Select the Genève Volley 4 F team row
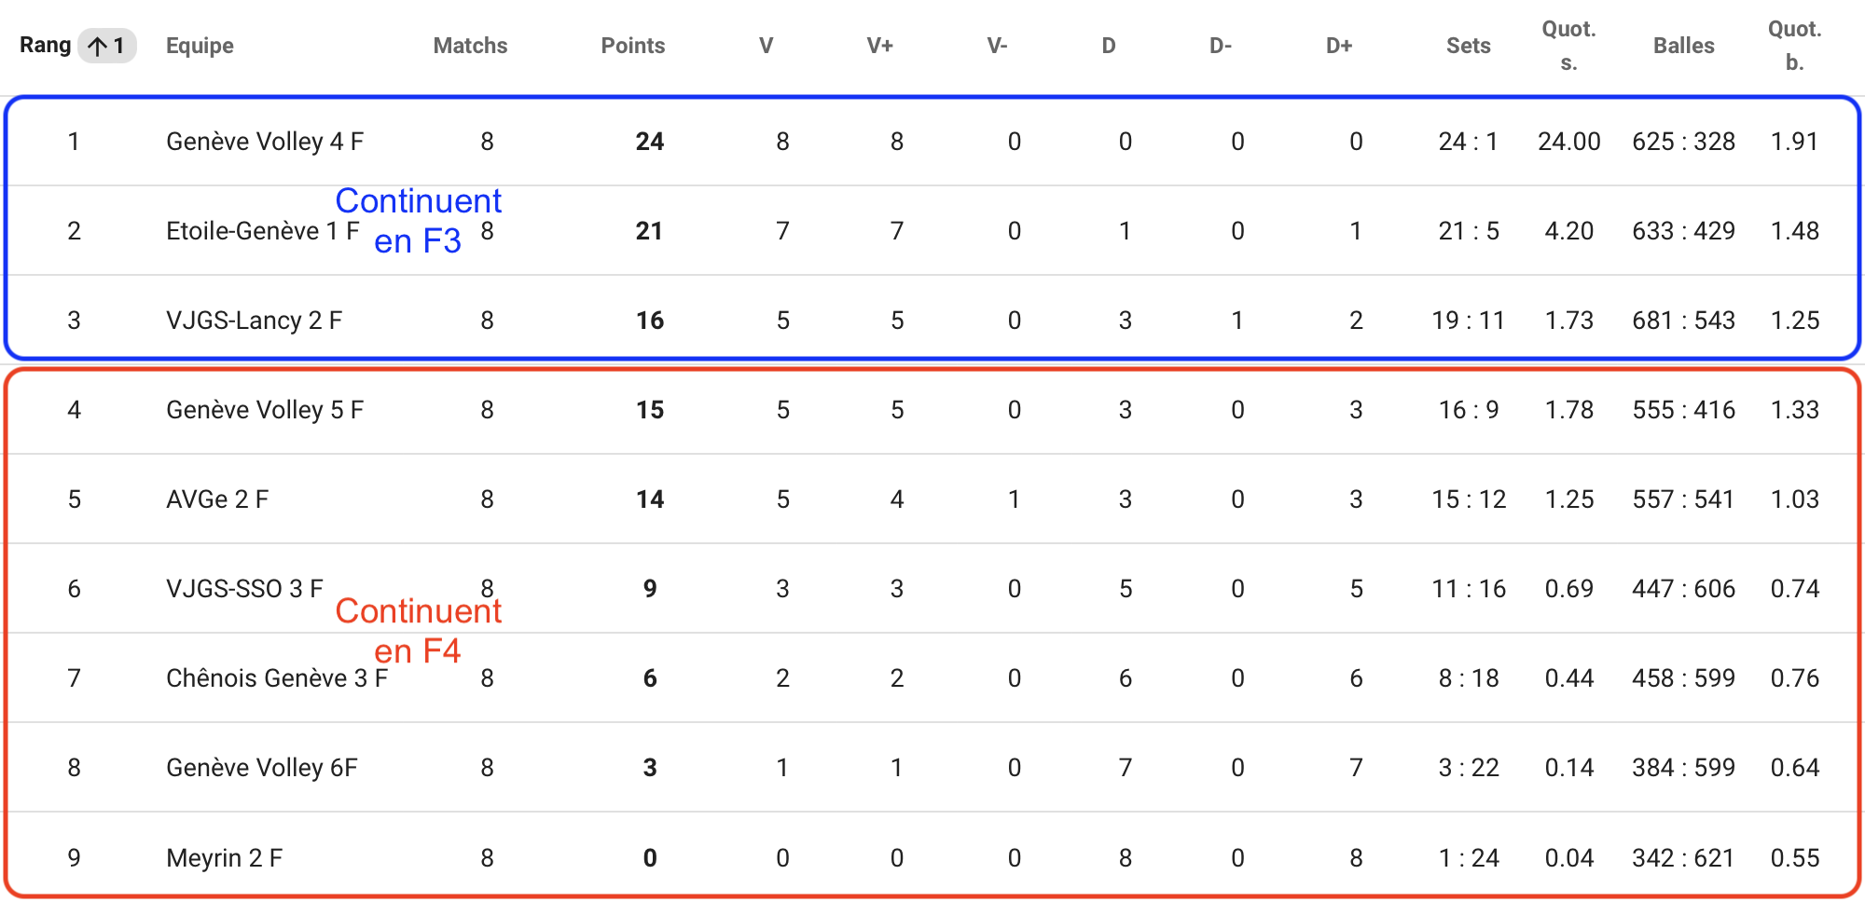The width and height of the screenshot is (1865, 902). (932, 142)
